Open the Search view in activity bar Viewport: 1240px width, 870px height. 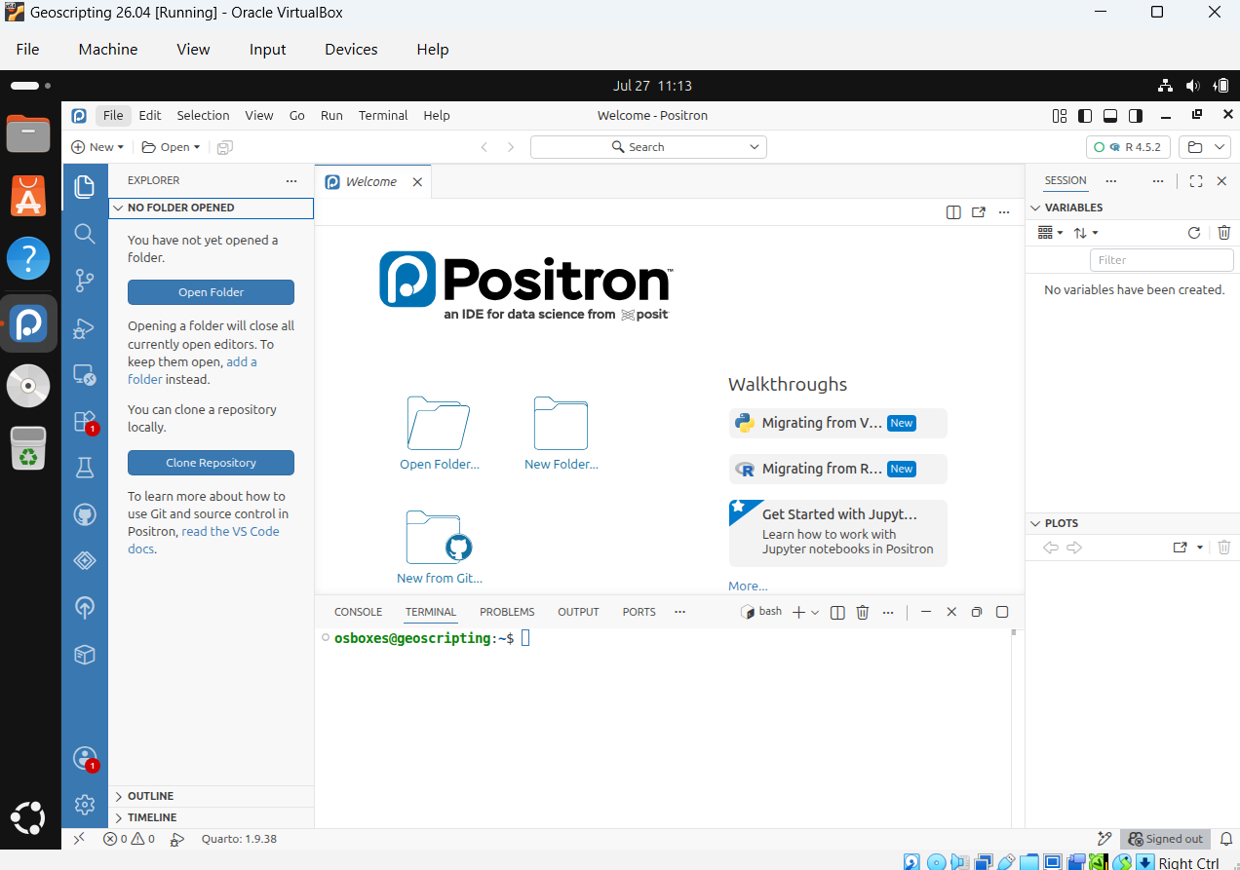point(85,234)
